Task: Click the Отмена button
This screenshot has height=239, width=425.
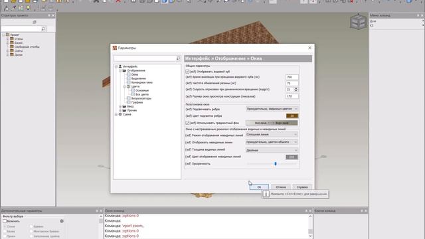Action: click(281, 187)
